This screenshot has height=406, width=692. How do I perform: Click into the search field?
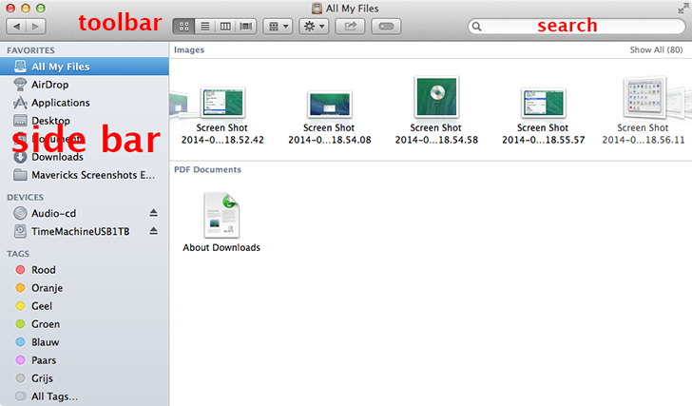point(576,27)
